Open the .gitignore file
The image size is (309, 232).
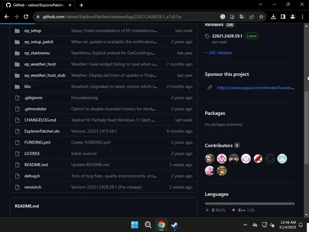(x=33, y=98)
